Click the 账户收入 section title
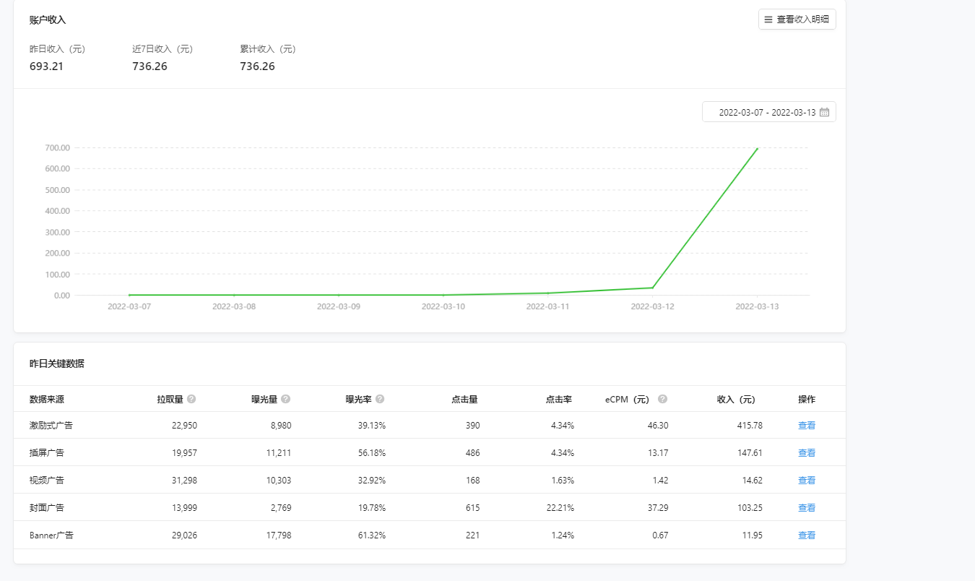975x581 pixels. [x=48, y=20]
